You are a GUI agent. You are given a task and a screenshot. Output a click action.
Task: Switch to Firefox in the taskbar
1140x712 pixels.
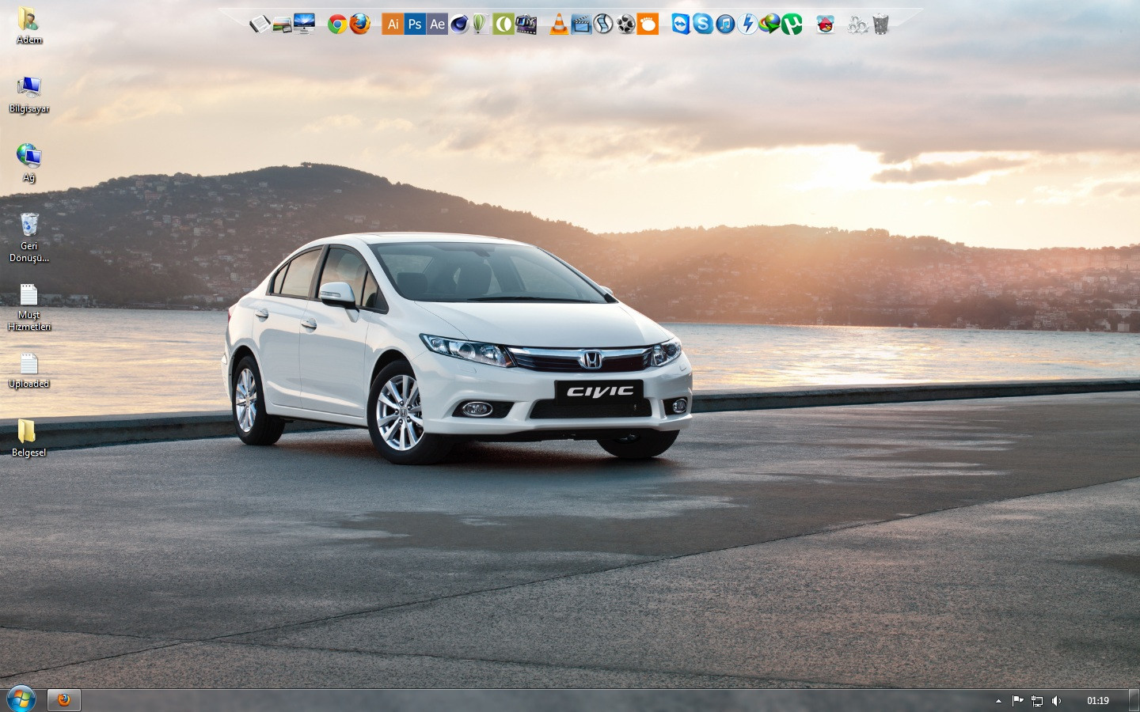coord(64,700)
